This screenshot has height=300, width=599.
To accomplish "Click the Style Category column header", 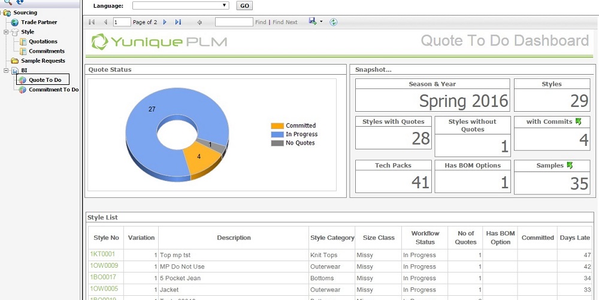I will coord(332,237).
